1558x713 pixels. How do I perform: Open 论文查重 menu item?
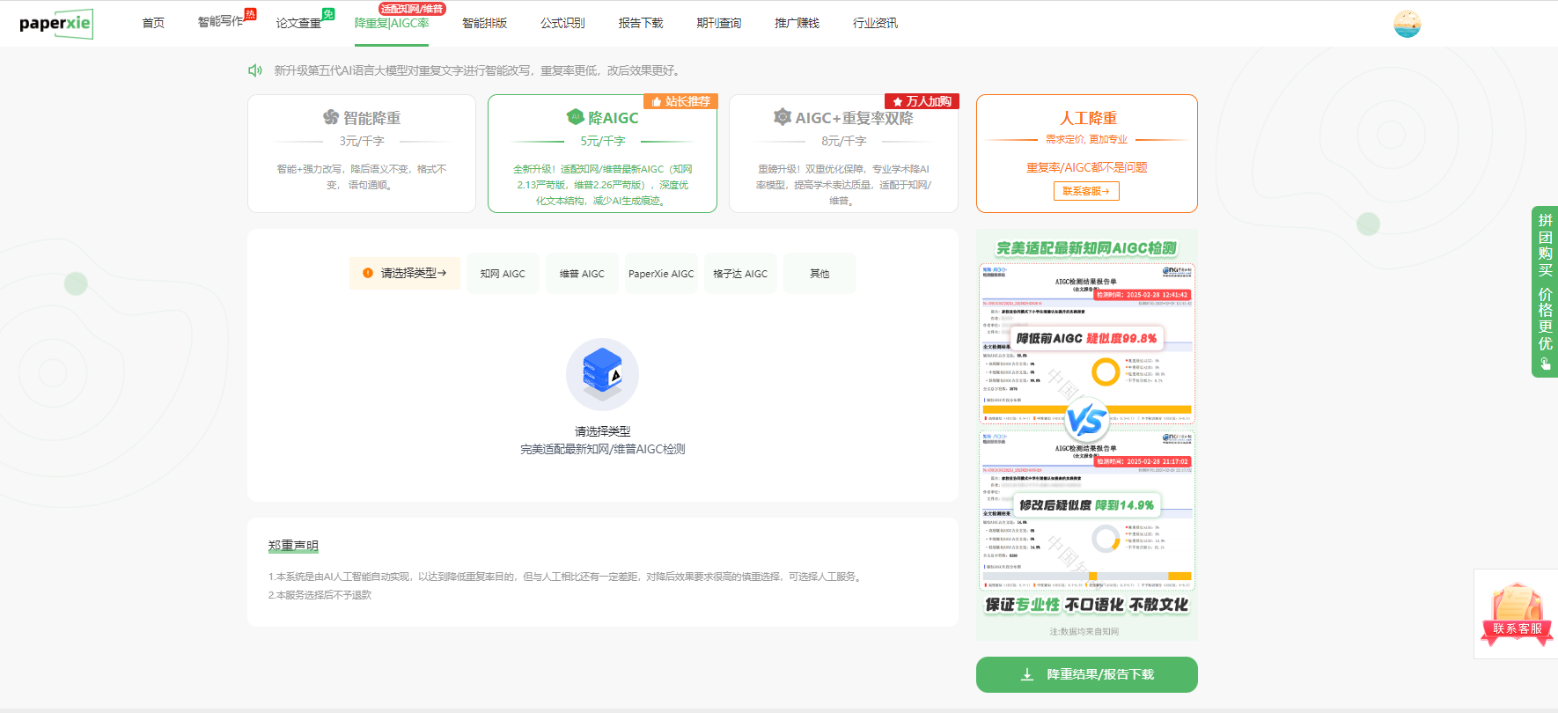tap(298, 23)
